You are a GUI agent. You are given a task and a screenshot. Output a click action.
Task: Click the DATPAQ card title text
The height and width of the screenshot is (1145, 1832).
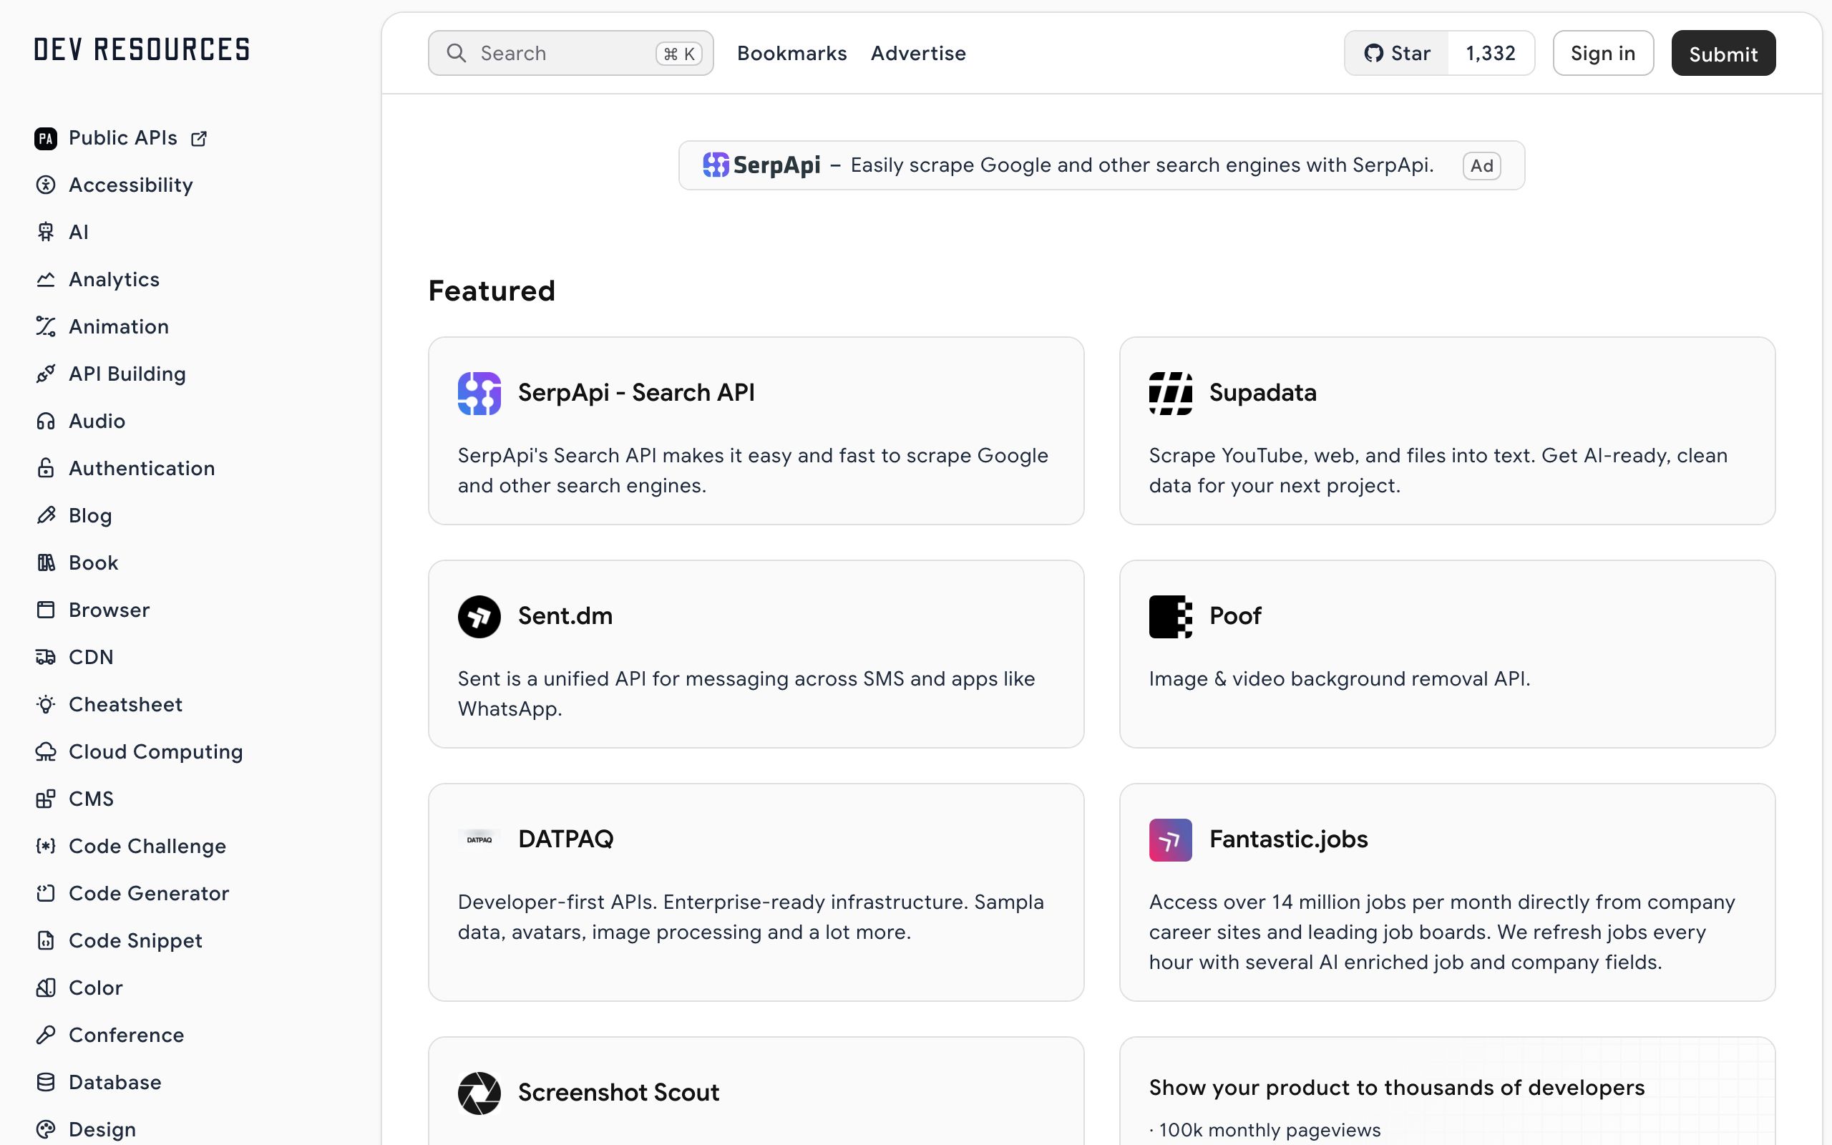[x=565, y=839]
